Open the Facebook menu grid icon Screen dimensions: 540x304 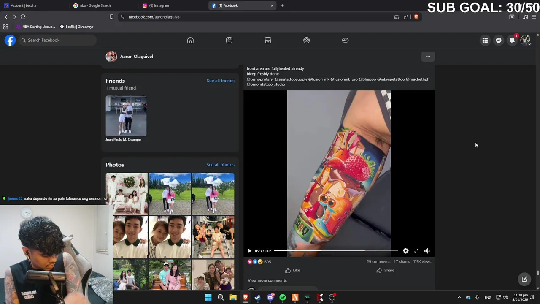point(485,40)
